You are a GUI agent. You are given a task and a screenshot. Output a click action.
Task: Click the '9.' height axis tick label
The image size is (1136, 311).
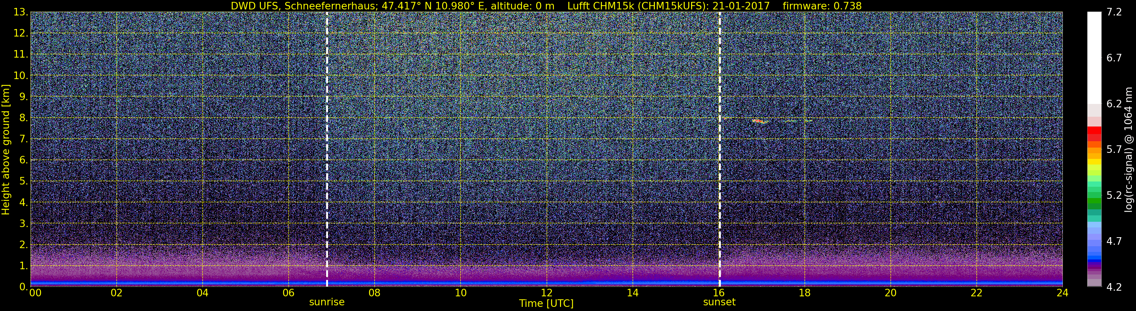click(x=23, y=96)
